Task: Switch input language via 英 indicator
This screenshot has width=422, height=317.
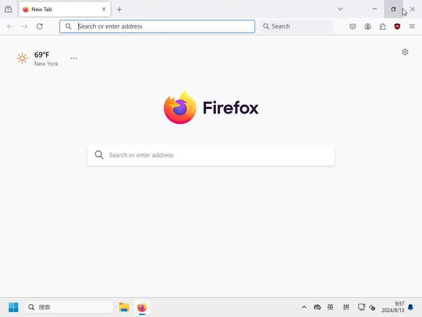Action: coord(330,307)
